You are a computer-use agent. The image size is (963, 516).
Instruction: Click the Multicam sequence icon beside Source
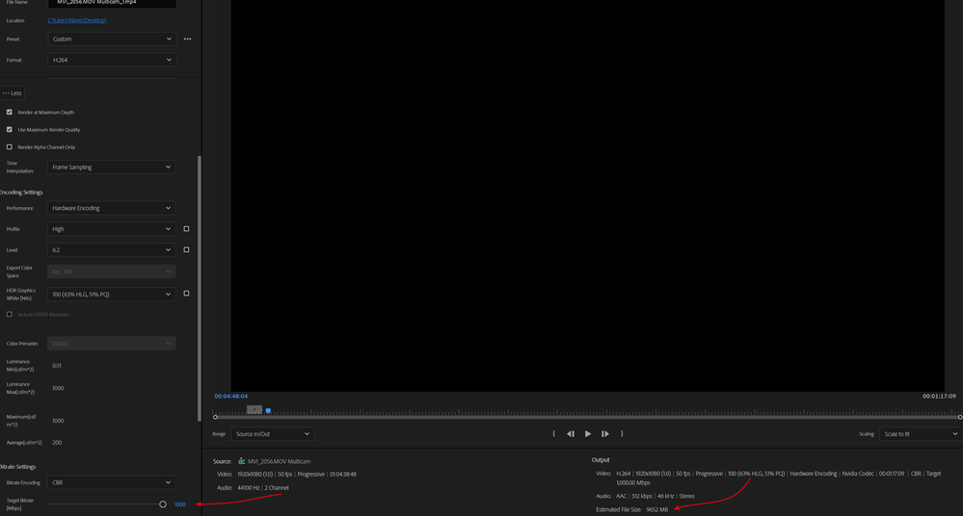tap(241, 461)
